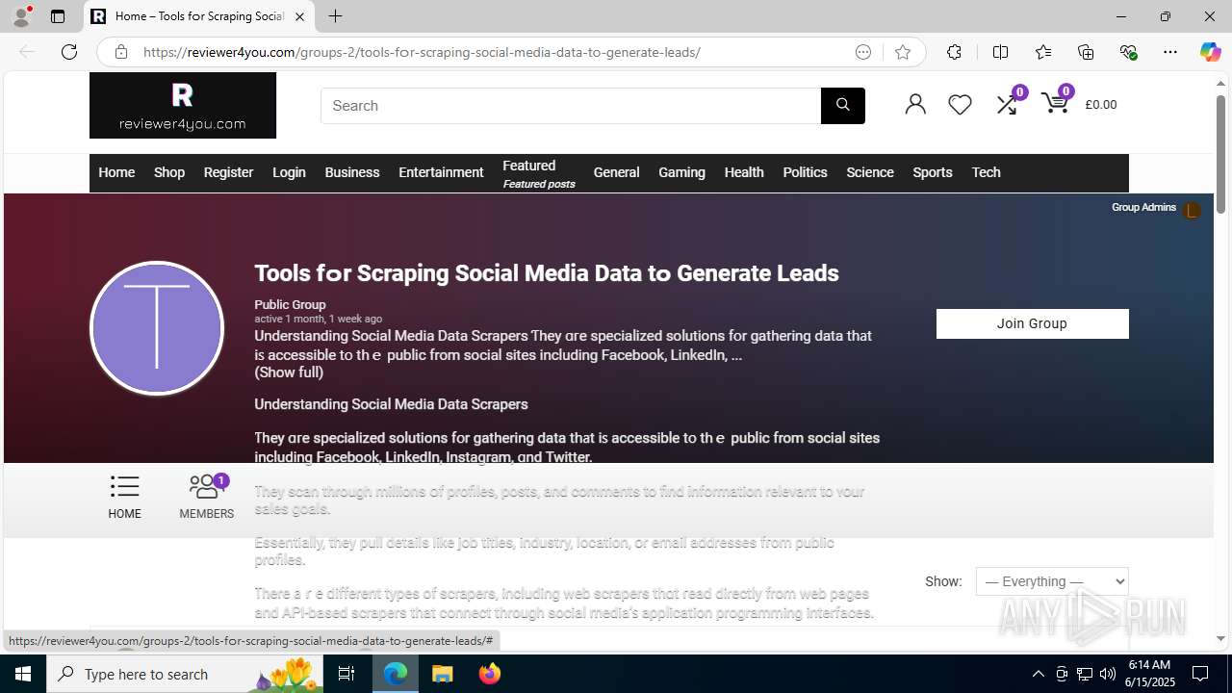Open the Login menu item
The height and width of the screenshot is (693, 1232).
[289, 172]
